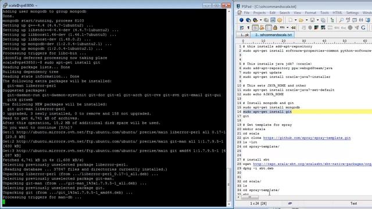Toggle the padlock read-only icon
Image resolution: width=372 pixels, height=209 pixels.
pyautogui.click(x=275, y=28)
